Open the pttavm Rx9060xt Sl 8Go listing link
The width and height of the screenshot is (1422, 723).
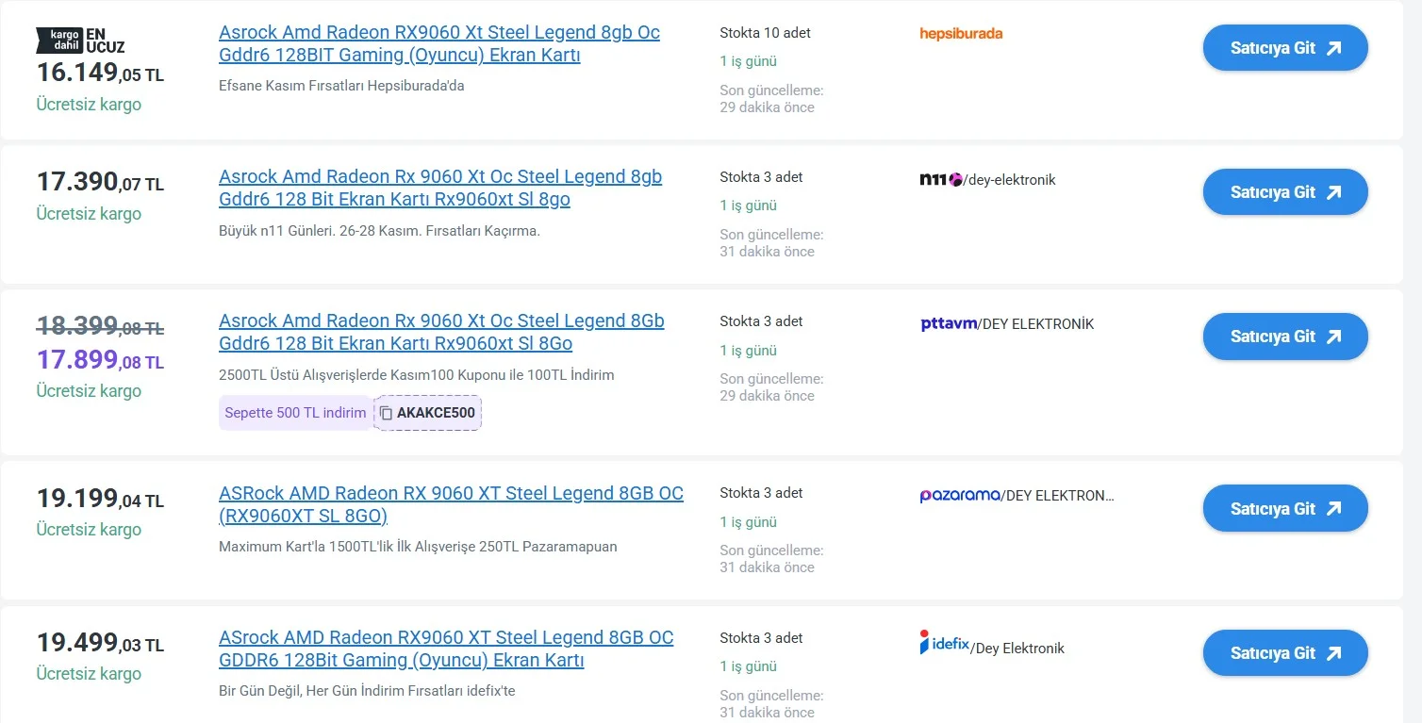point(441,332)
